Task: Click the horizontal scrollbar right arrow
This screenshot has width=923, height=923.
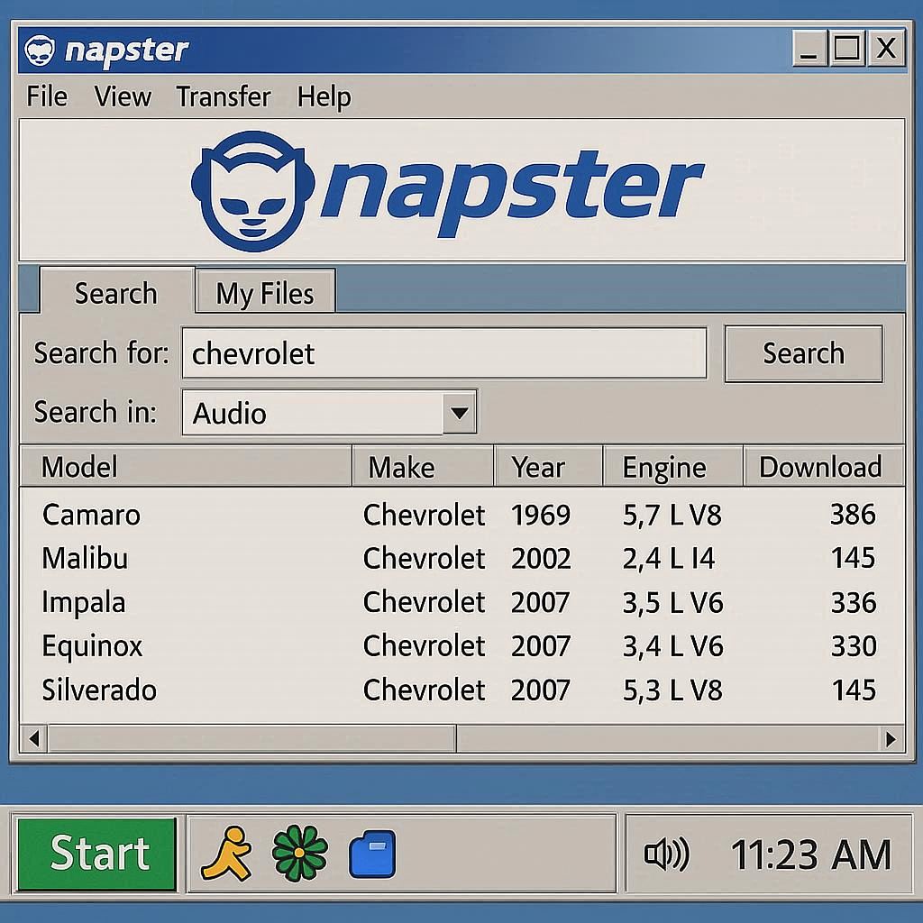Action: [x=891, y=738]
